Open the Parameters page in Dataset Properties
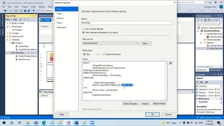 pyautogui.click(x=62, y=27)
